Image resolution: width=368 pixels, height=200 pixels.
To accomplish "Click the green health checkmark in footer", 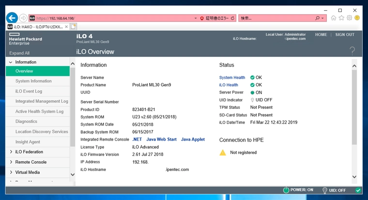I will pos(358,190).
